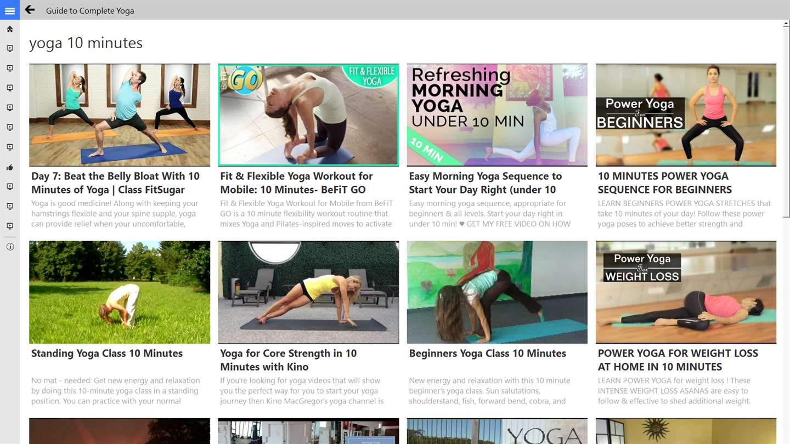The image size is (790, 444).
Task: Select the video icon just above thumbs-up
Action: (10, 147)
